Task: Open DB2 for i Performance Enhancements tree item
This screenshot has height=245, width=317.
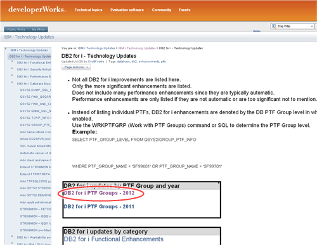Action: click(x=34, y=77)
